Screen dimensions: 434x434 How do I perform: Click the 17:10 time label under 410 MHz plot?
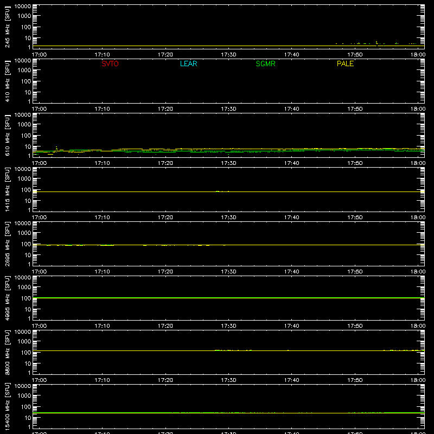[x=102, y=109]
